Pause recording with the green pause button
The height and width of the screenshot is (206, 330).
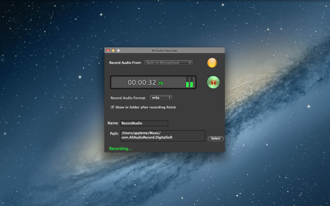[x=213, y=82]
